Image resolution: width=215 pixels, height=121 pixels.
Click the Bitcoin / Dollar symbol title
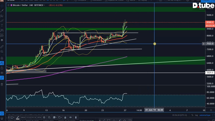point(20,5)
